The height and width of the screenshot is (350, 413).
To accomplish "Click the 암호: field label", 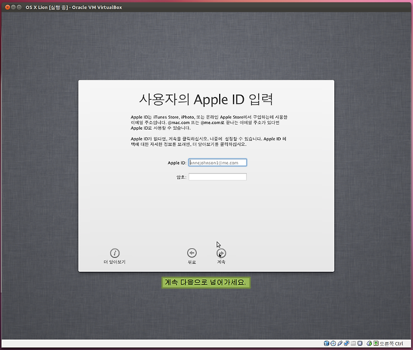I will tap(181, 177).
